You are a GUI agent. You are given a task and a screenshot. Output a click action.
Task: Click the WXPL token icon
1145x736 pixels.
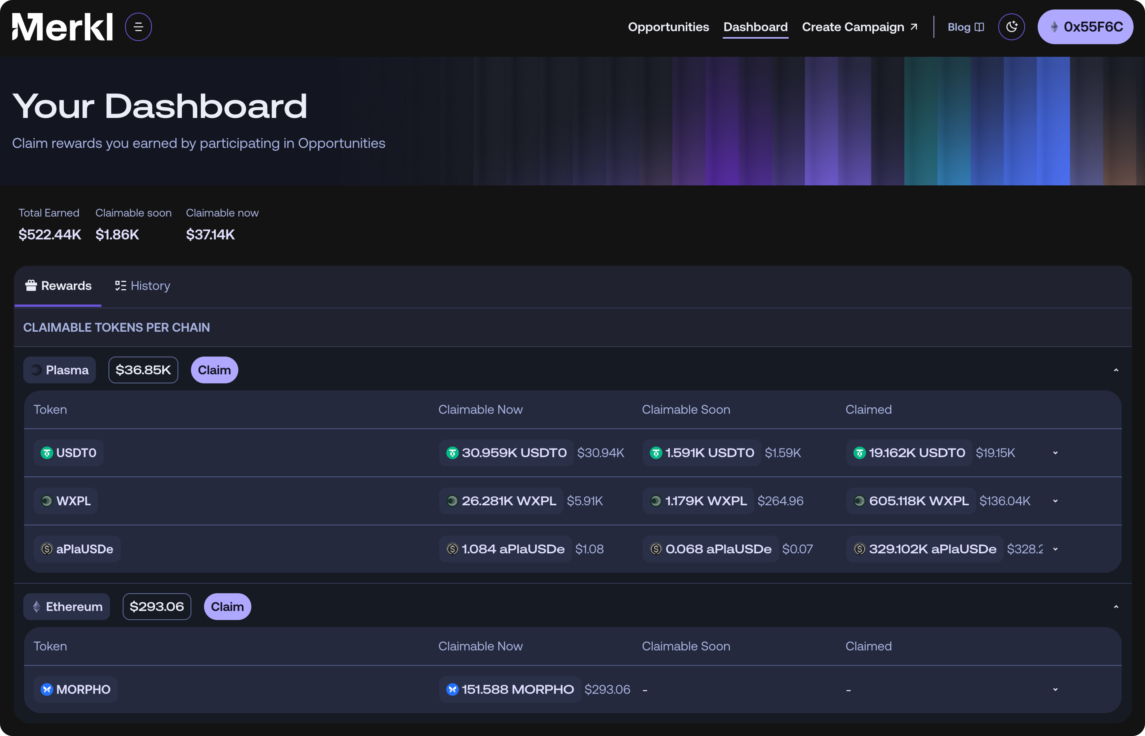(47, 501)
